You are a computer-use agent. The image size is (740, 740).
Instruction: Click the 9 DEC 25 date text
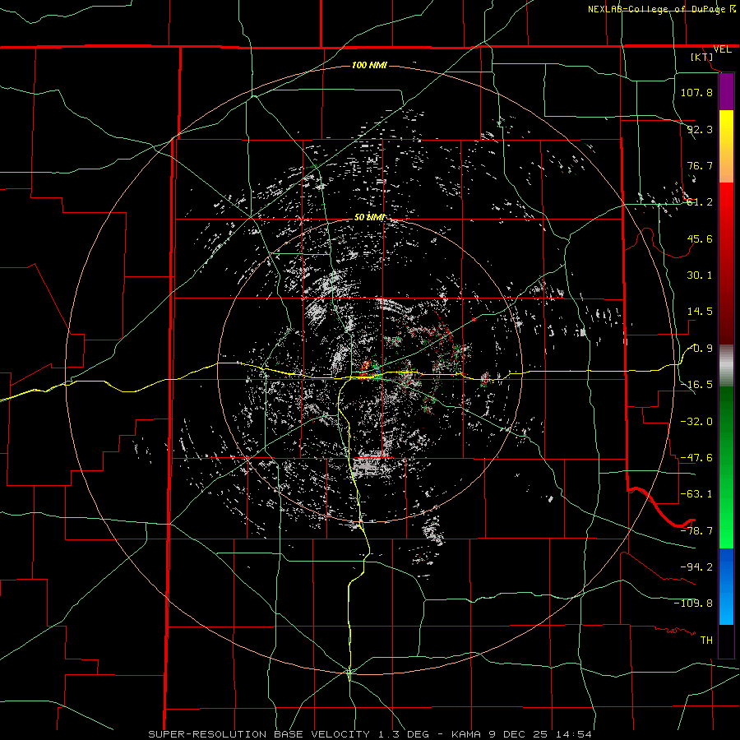518,734
